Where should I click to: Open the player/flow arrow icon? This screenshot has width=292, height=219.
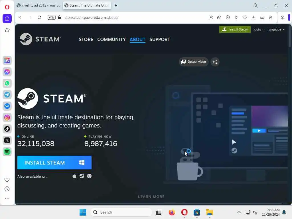(236, 17)
